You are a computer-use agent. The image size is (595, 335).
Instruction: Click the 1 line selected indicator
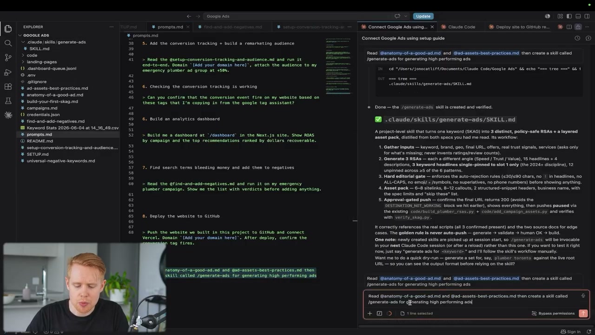(416, 314)
